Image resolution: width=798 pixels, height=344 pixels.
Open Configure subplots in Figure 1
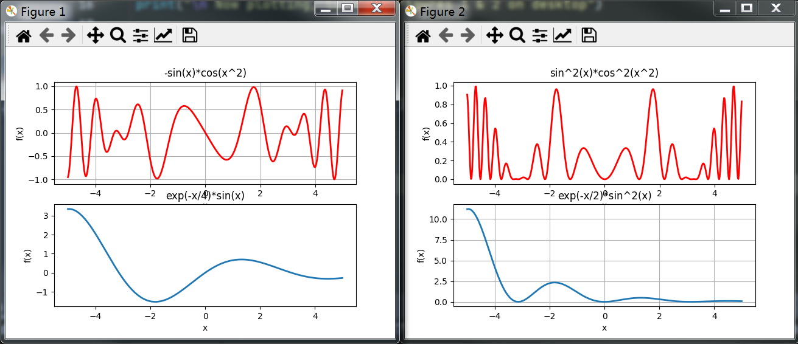point(141,36)
